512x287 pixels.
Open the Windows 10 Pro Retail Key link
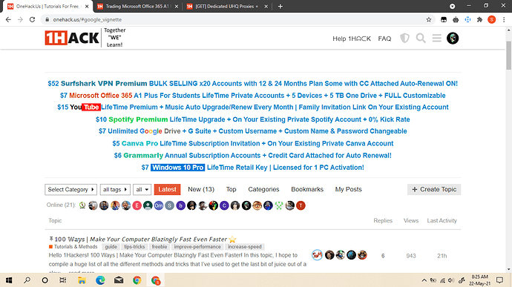tap(253, 168)
